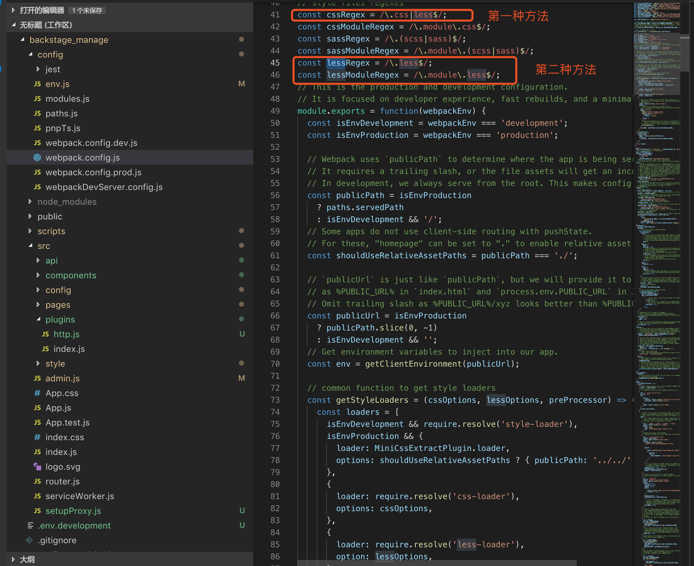Image resolution: width=694 pixels, height=566 pixels.
Task: Expand the scripts folder
Action: [x=30, y=231]
